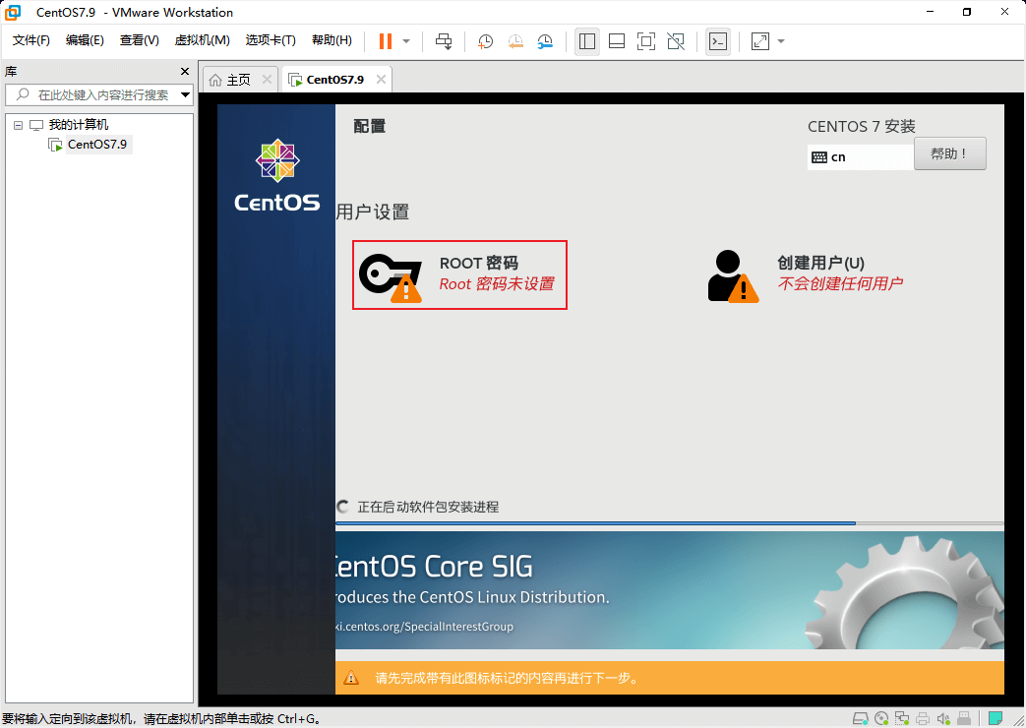This screenshot has height=728, width=1026.
Task: Toggle the thumbnail bar view
Action: tap(617, 41)
